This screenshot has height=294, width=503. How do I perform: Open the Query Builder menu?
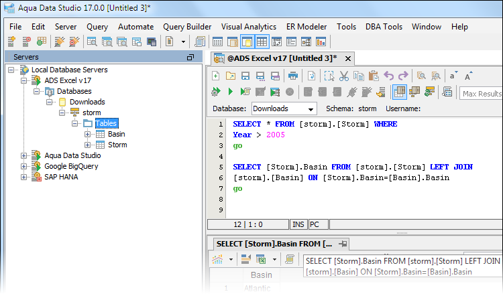[x=187, y=27]
